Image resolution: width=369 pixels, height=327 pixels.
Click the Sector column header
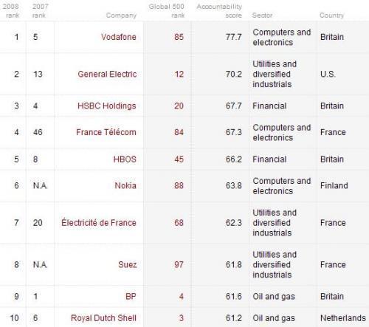coord(262,16)
